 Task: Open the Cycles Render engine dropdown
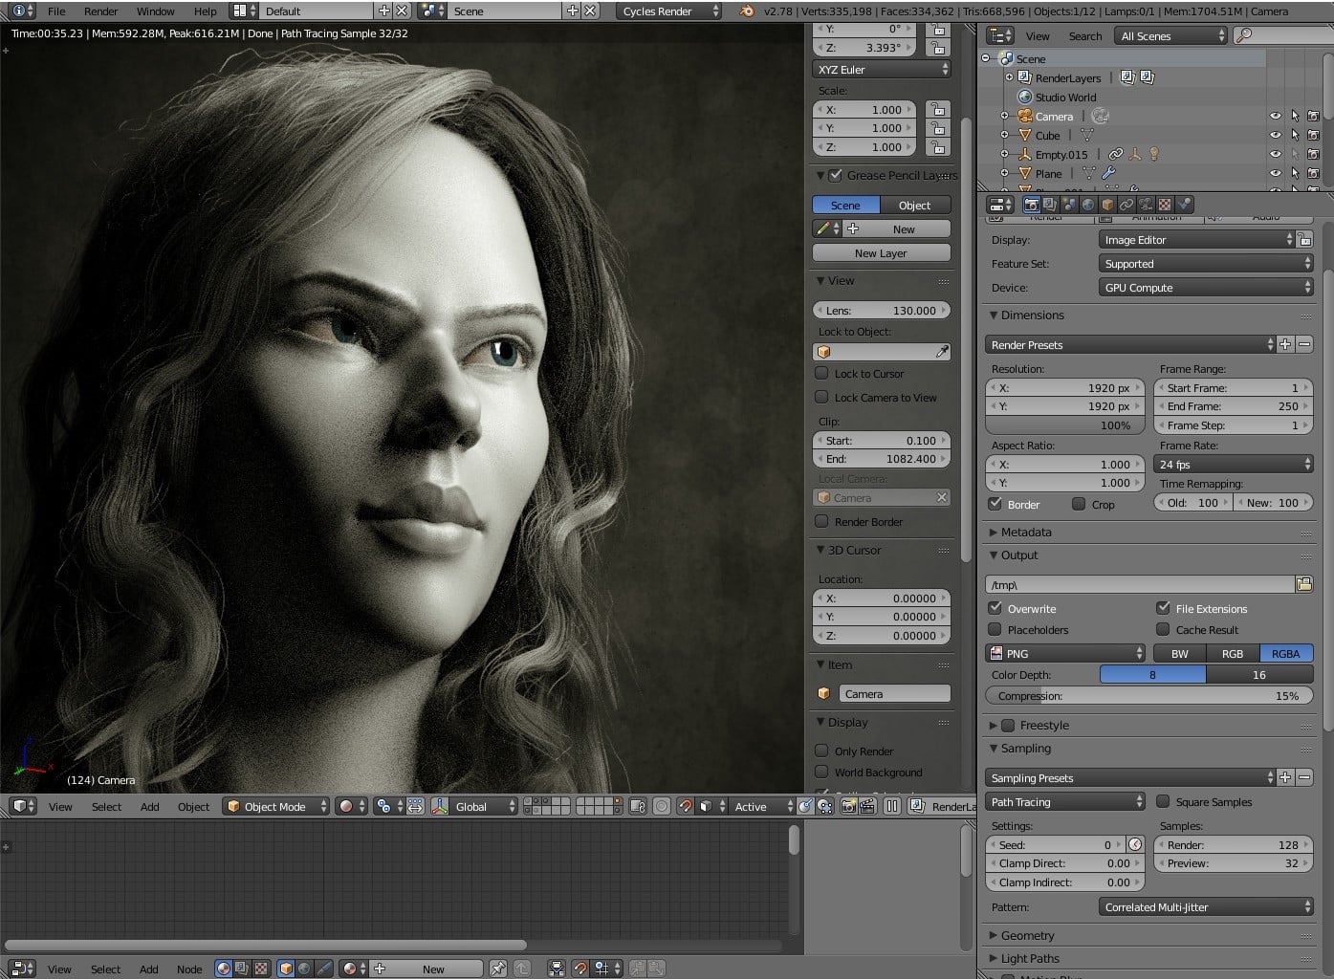point(669,11)
